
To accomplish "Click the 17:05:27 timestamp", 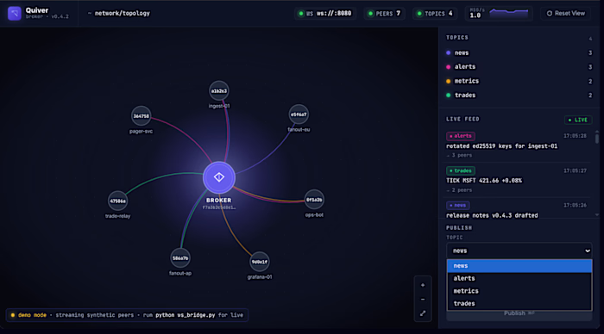I will [x=575, y=170].
